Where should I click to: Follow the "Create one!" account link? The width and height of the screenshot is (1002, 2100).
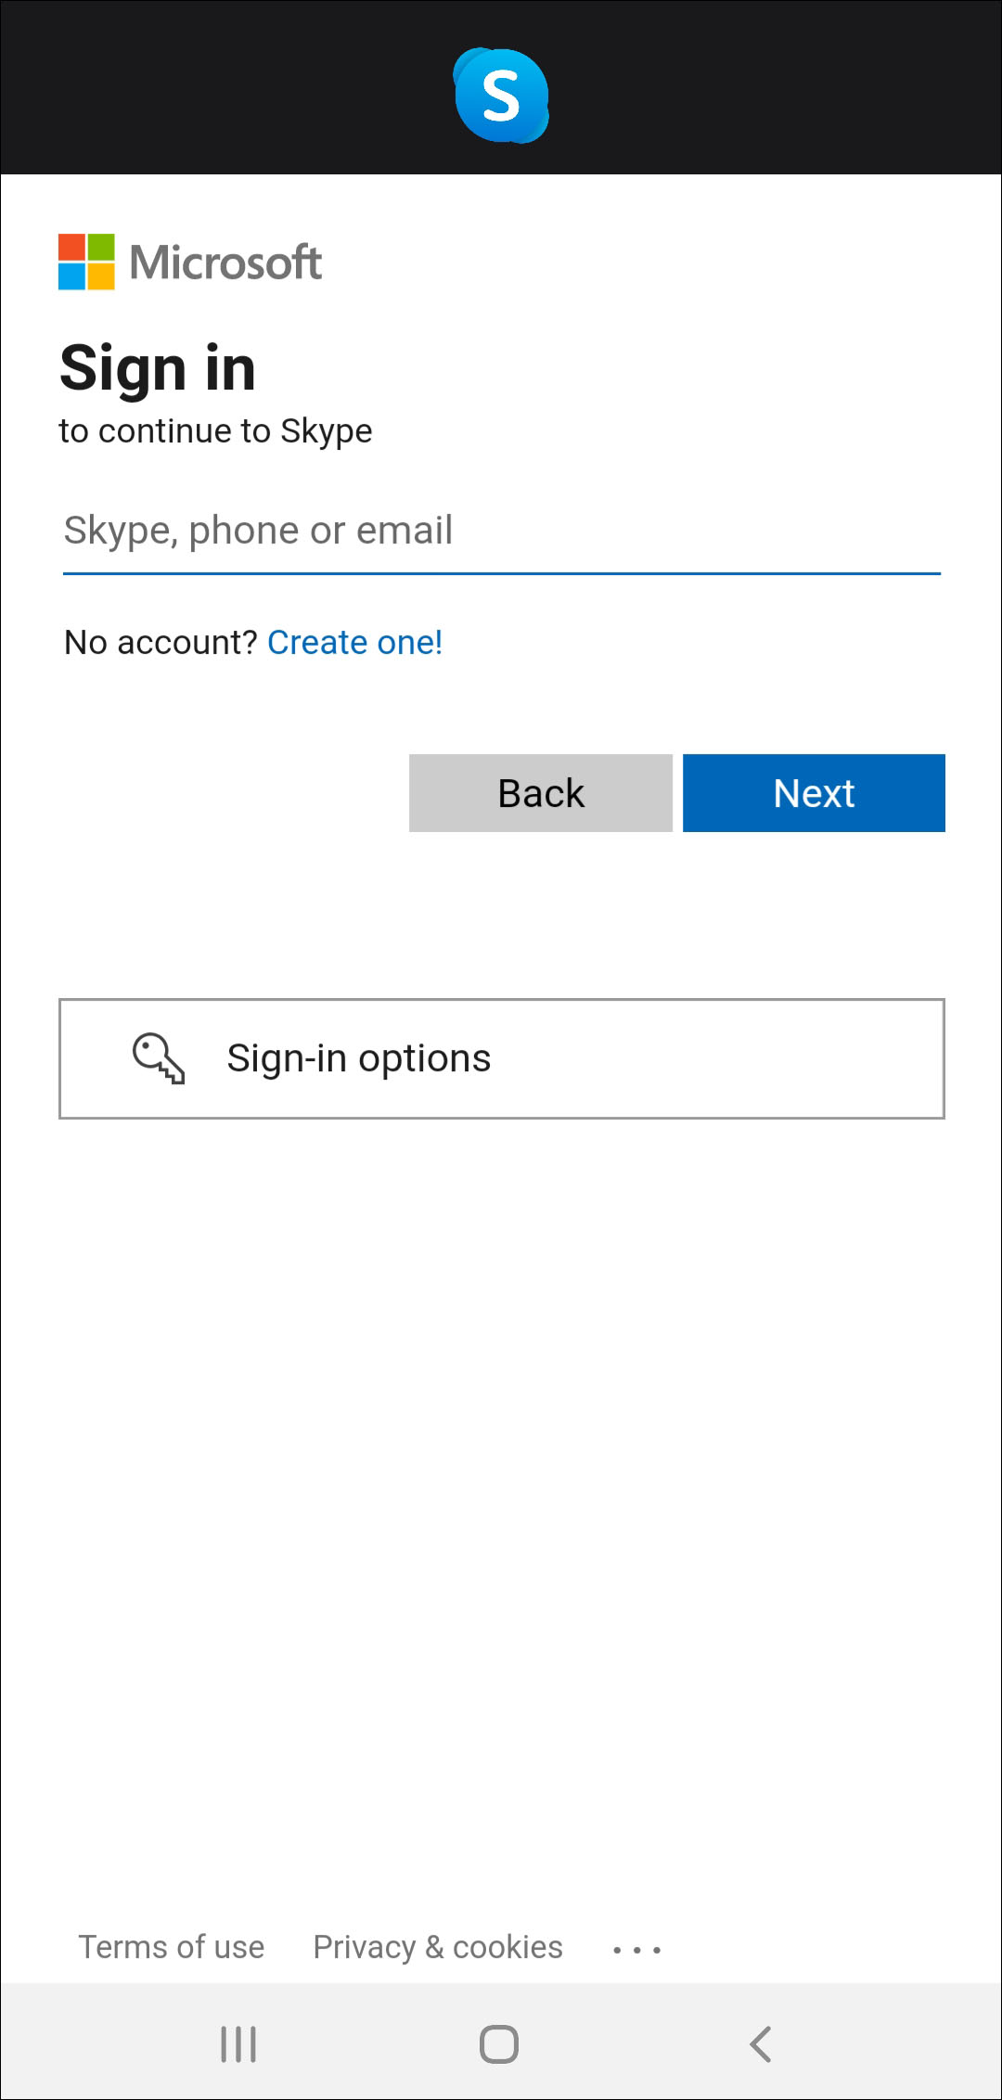[x=354, y=642]
